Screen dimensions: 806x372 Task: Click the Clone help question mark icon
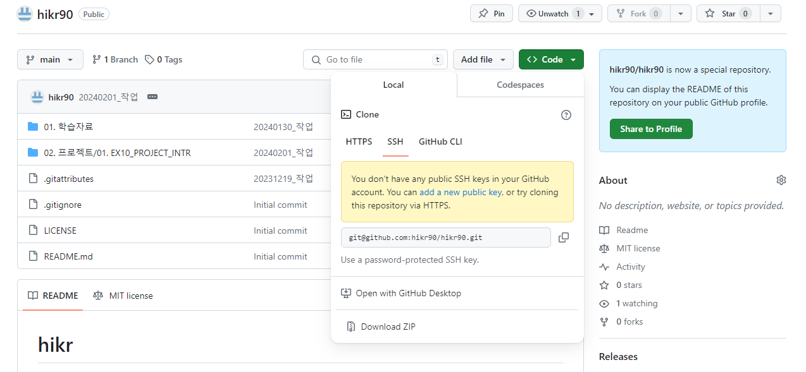click(566, 115)
